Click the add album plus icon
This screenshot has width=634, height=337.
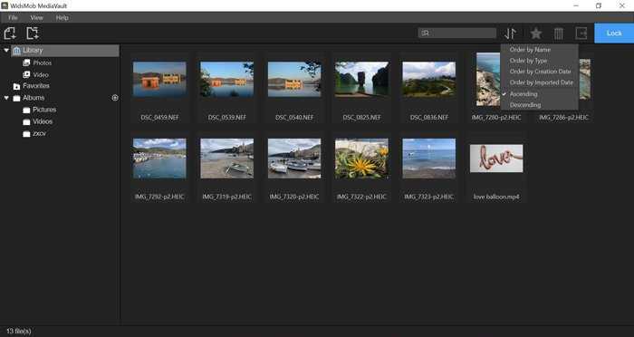[115, 98]
